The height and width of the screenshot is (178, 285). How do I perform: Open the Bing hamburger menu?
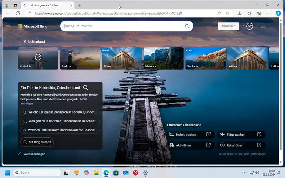263,26
